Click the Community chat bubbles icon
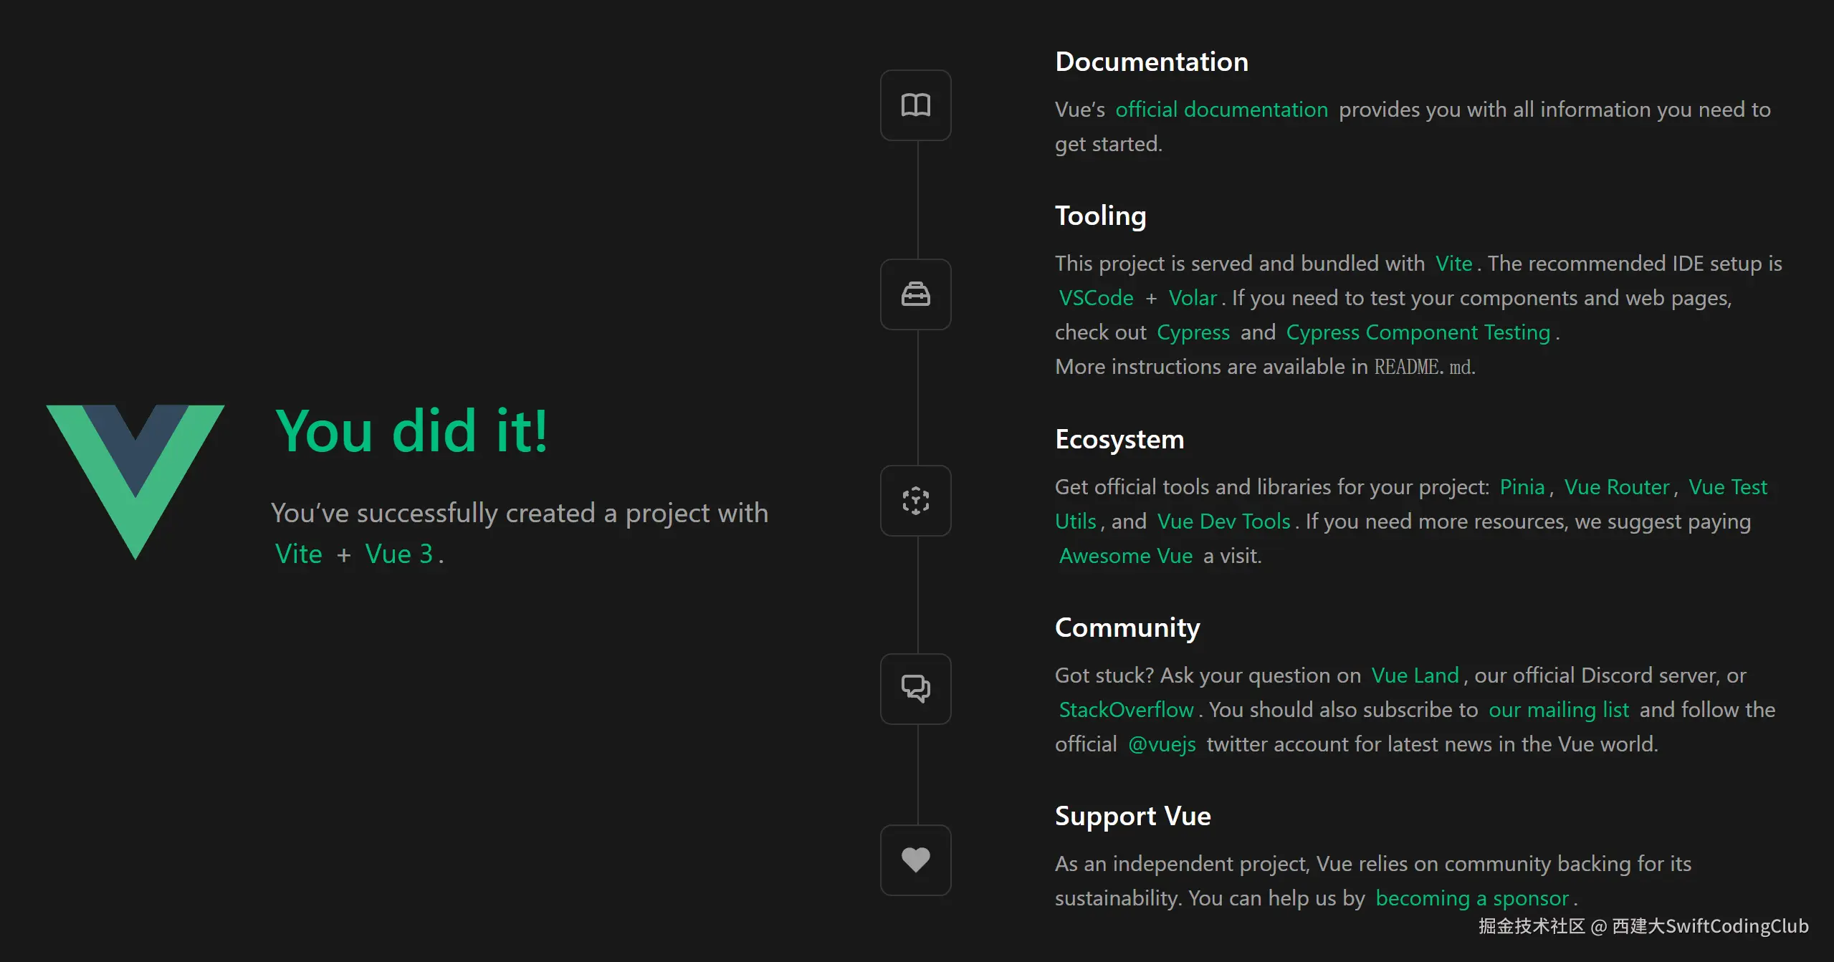1834x962 pixels. coord(915,689)
